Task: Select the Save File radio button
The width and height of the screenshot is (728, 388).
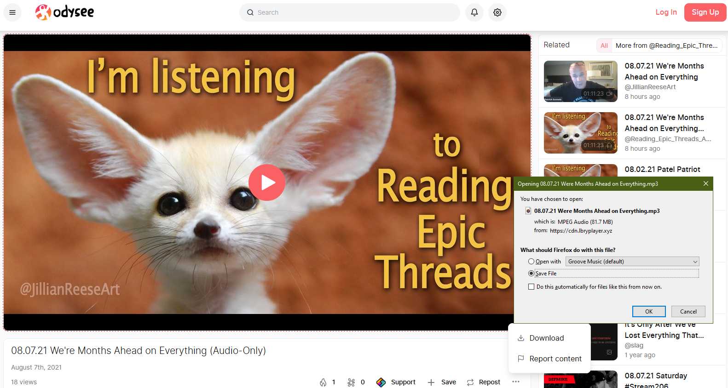Action: tap(531, 273)
